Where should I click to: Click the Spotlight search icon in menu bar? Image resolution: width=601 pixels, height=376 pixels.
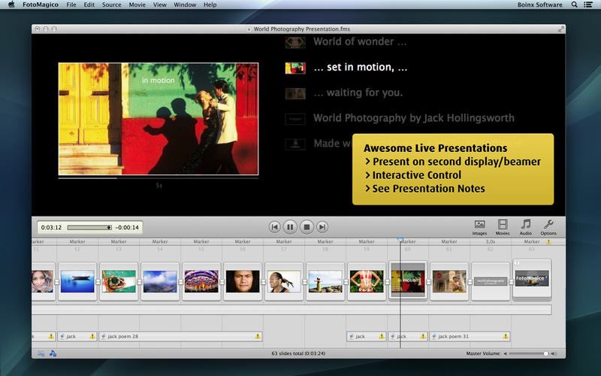click(575, 5)
